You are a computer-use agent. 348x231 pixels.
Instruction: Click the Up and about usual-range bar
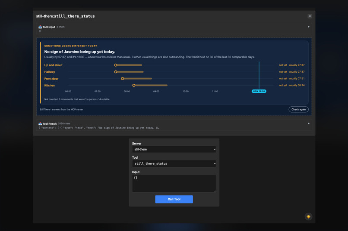tap(130, 65)
